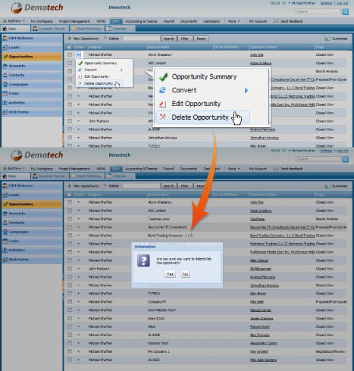Tick the checkbox for the Nero CONS row
The image size is (354, 371).
coord(70,318)
